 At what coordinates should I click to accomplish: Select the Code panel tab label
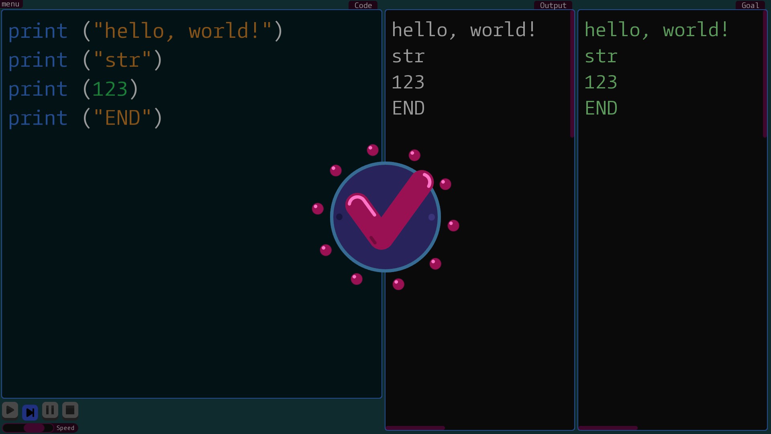click(x=363, y=5)
